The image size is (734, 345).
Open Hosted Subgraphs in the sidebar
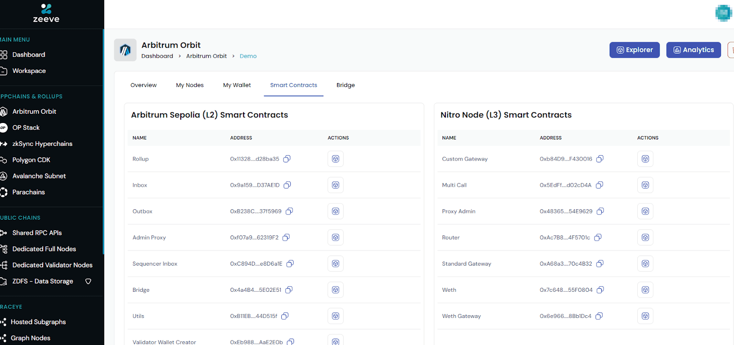click(x=38, y=322)
